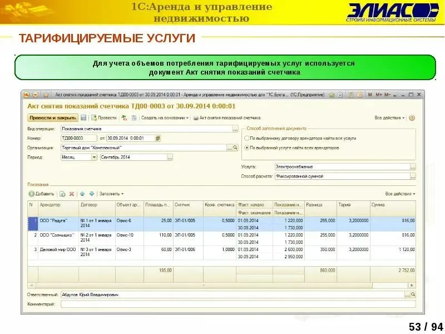Viewport: 445px width, 334px height.
Task: Click the calculator icon in the title bar
Action: (351, 95)
